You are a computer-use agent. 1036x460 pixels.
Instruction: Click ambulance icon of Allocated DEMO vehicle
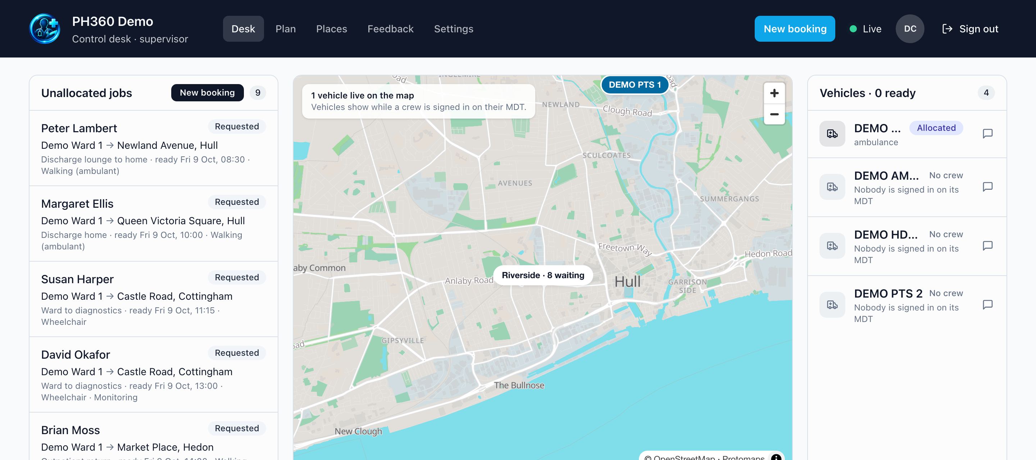(832, 133)
